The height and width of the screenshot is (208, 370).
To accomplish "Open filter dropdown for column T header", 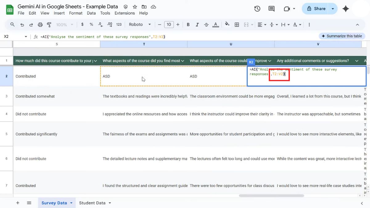I will tap(183, 61).
